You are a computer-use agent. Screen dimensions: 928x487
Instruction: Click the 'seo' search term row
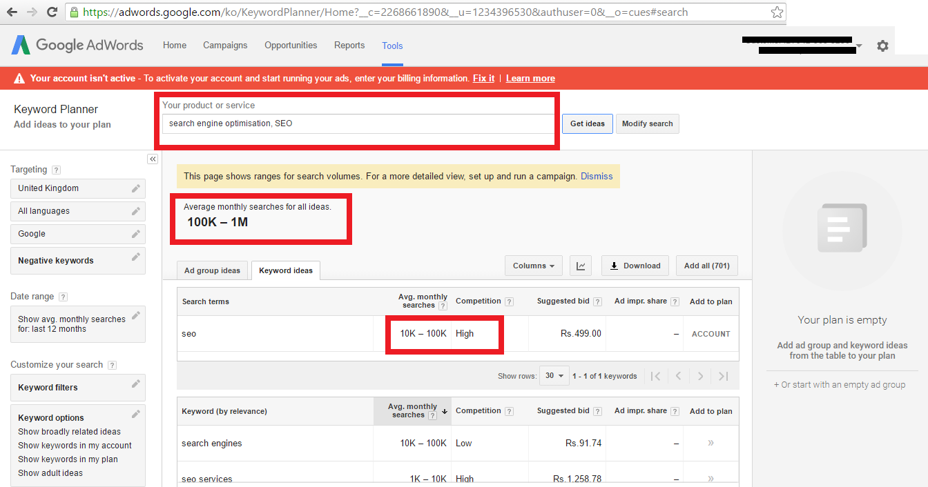[x=458, y=333]
